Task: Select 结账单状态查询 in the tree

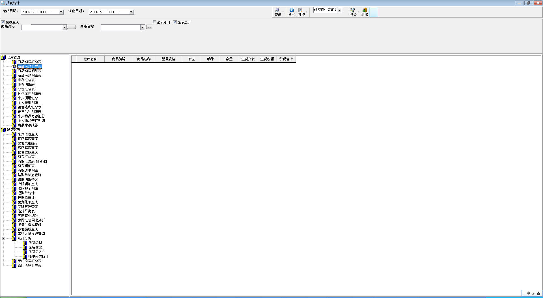Action: coord(29,175)
